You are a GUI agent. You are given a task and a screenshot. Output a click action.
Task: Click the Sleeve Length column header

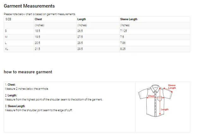129,19
